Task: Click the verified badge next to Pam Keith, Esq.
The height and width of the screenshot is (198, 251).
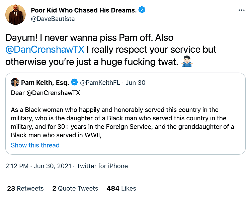Action: (75, 83)
